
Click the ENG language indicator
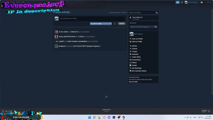pyautogui.click(x=195, y=117)
